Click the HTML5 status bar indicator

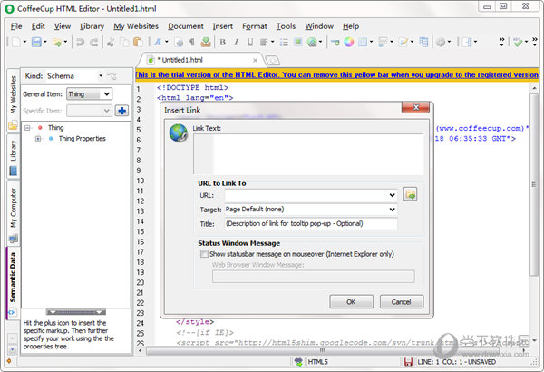(317, 362)
